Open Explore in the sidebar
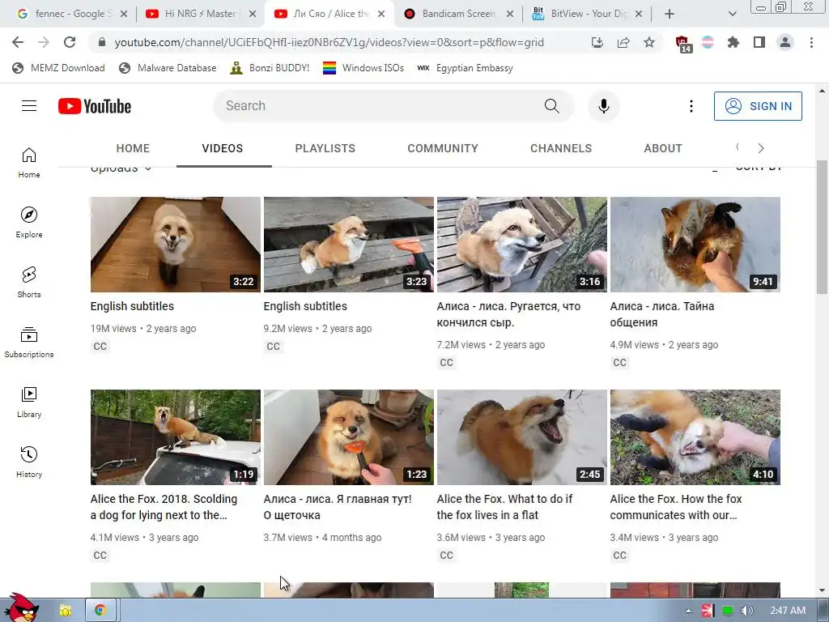Viewport: 829px width, 622px height. pyautogui.click(x=29, y=222)
